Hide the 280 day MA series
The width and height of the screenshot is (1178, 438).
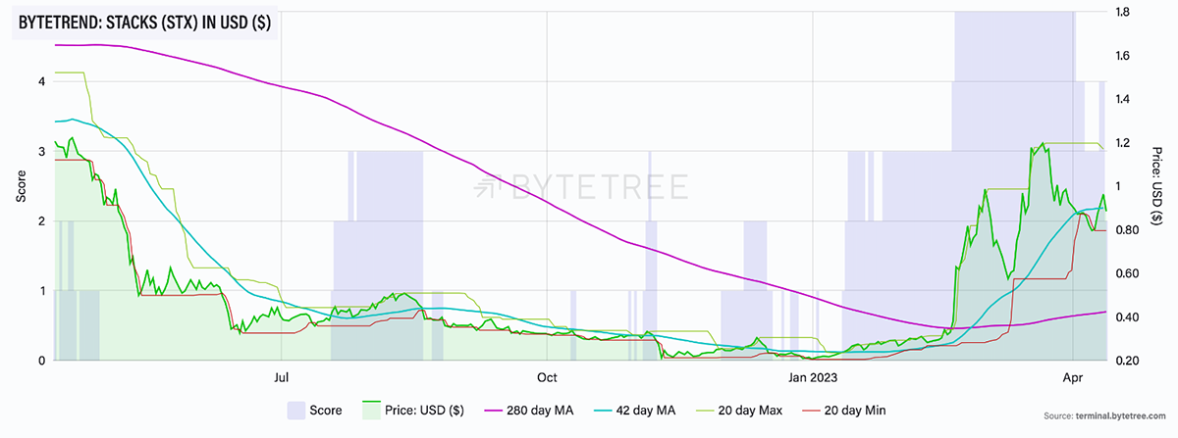[x=531, y=409]
